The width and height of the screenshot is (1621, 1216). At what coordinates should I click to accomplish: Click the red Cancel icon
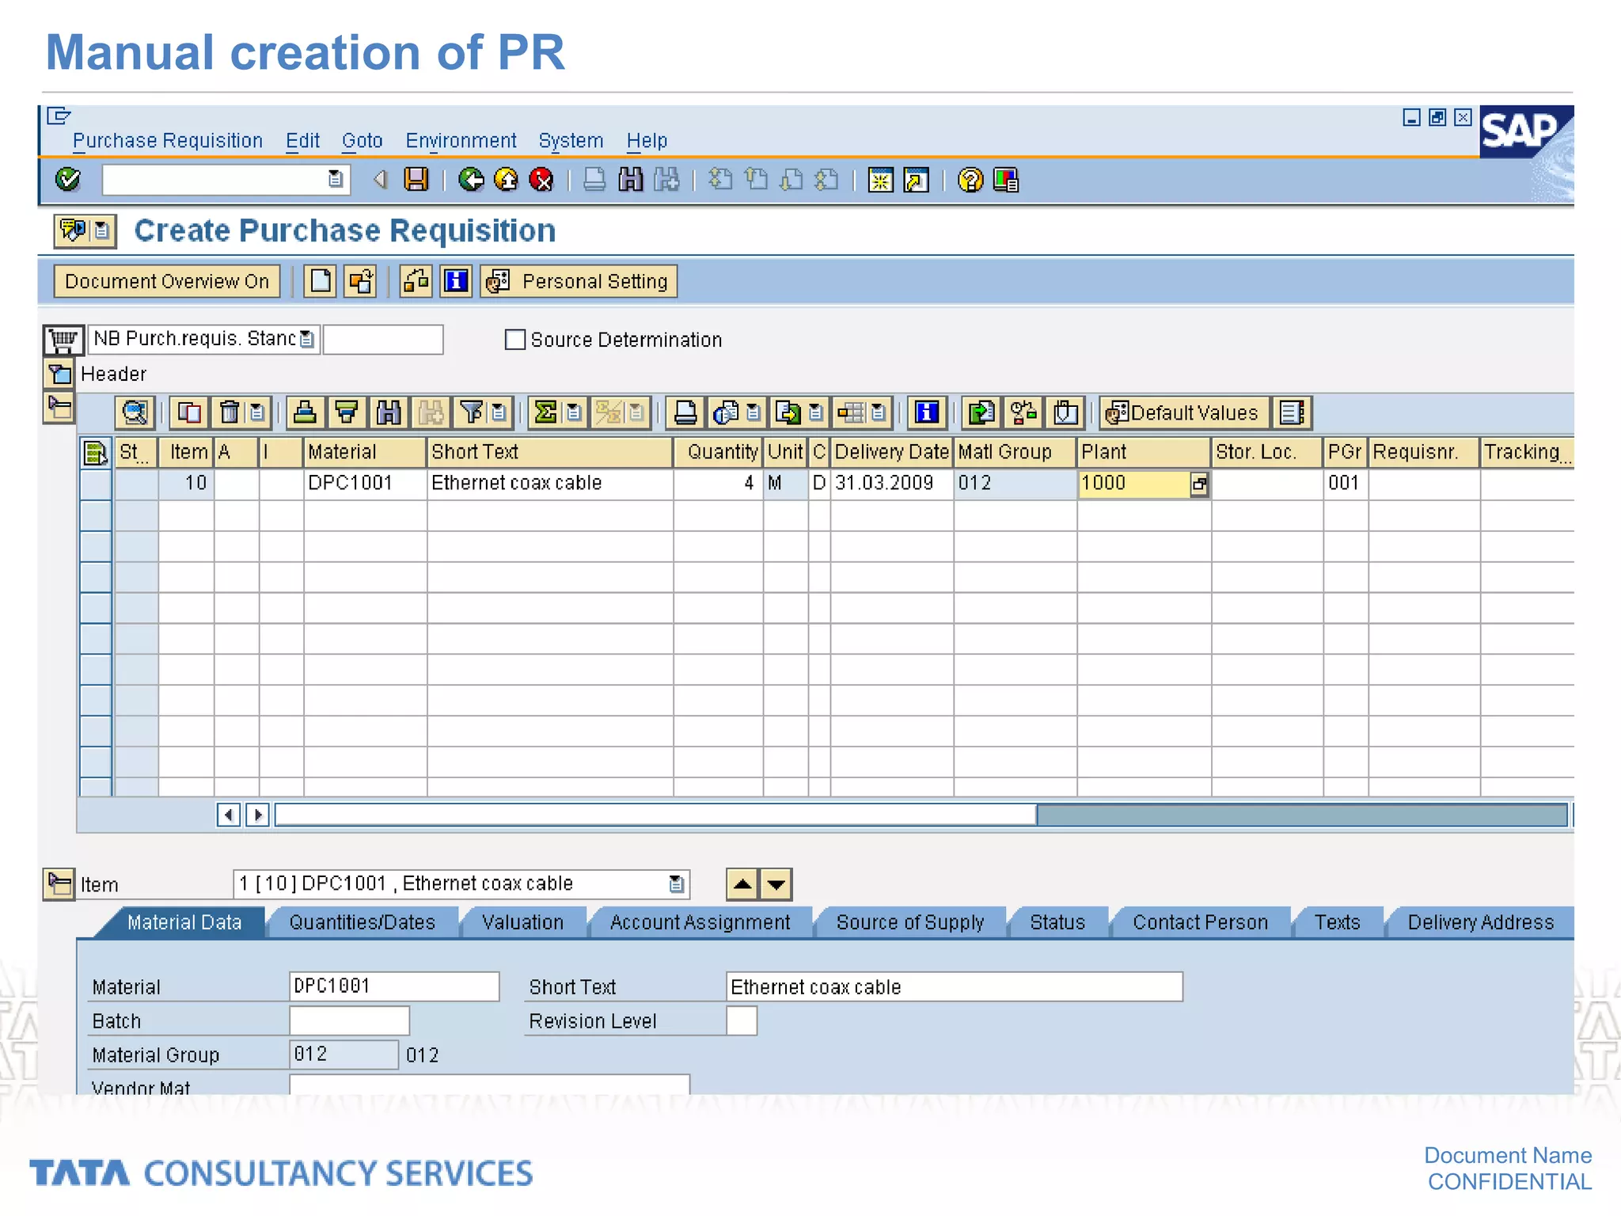(541, 180)
